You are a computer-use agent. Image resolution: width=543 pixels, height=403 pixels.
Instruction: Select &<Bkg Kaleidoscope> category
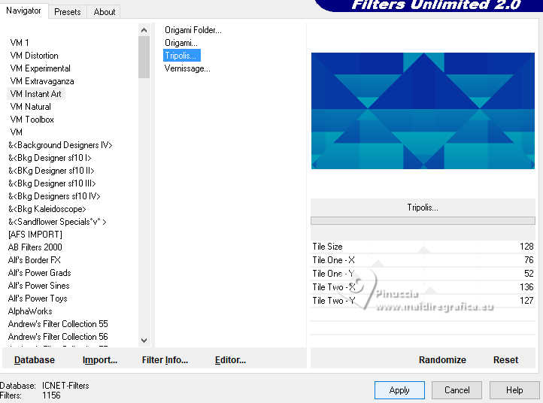[47, 209]
